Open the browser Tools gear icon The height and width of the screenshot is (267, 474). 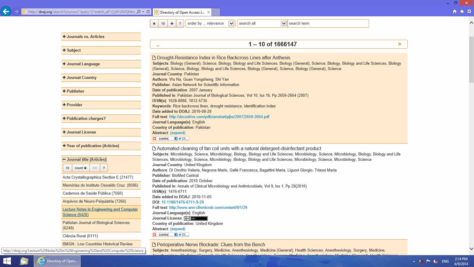[x=469, y=12]
